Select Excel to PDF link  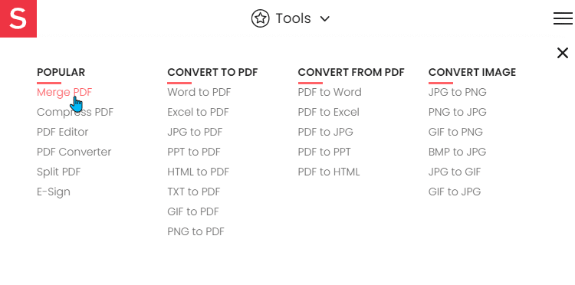coord(198,112)
